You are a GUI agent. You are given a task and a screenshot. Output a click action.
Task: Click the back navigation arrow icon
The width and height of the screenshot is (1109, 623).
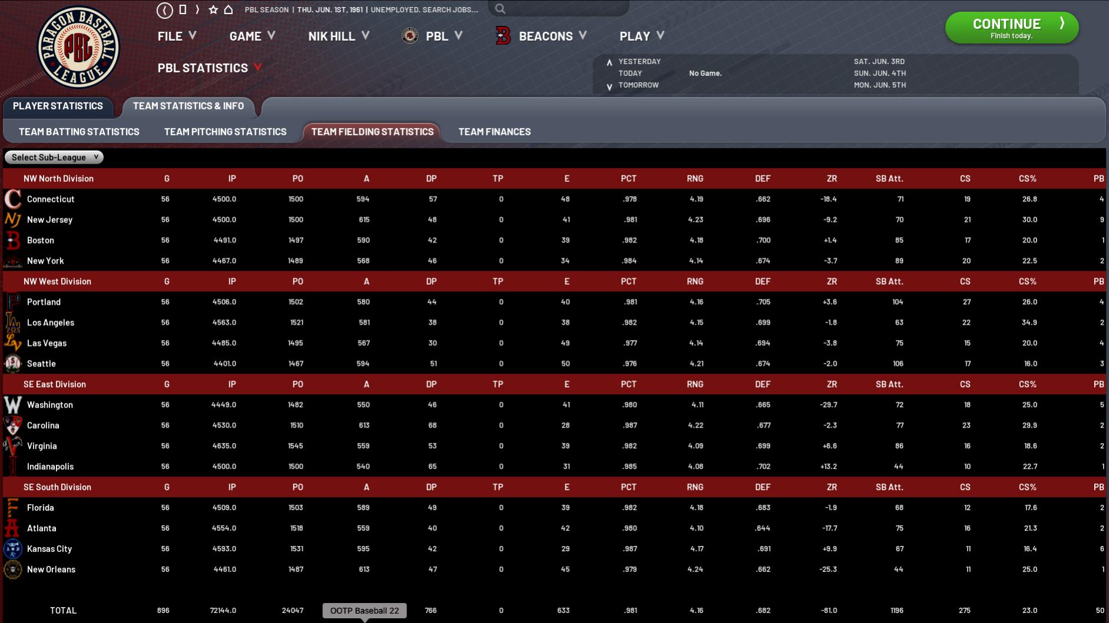pyautogui.click(x=165, y=10)
